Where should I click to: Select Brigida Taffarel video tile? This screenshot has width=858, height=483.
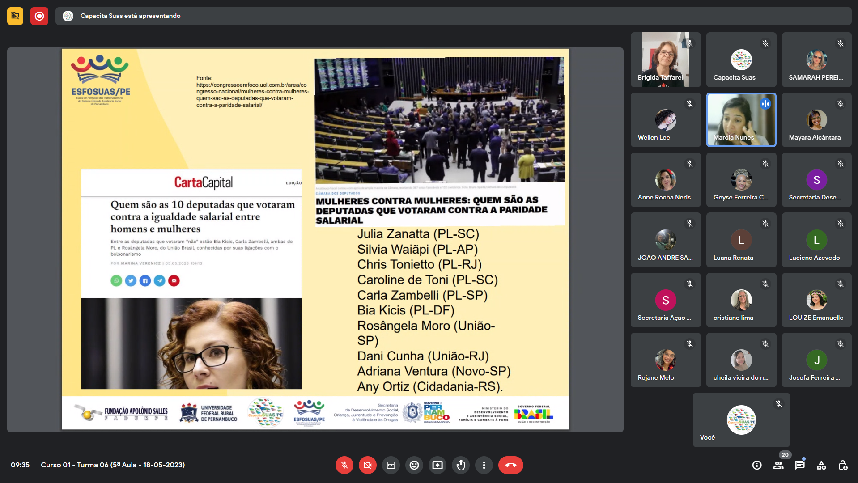[665, 59]
